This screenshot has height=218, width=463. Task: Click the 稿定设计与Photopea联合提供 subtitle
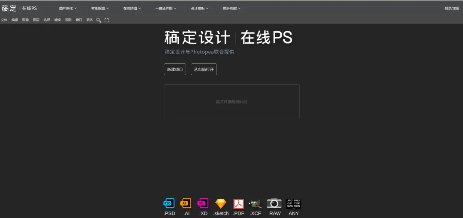[x=199, y=52]
